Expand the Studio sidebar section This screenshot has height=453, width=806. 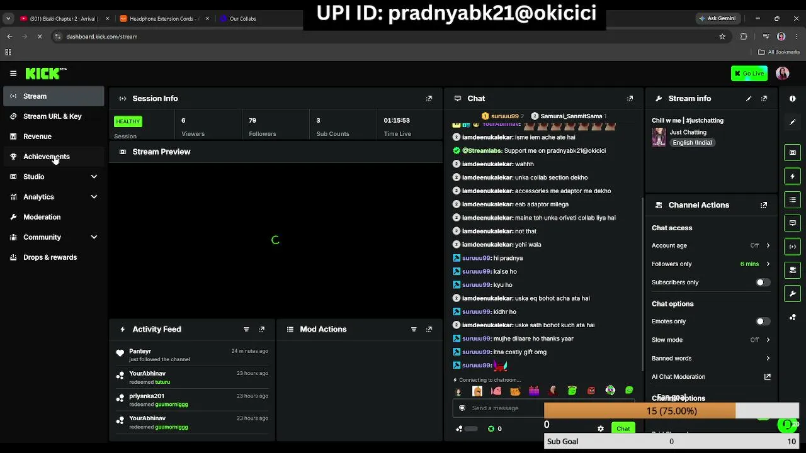tap(94, 177)
